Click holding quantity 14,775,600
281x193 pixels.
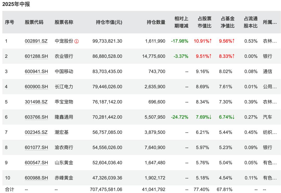coord(154,56)
